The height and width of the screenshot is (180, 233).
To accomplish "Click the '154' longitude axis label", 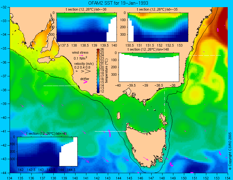I will pos(227,178).
